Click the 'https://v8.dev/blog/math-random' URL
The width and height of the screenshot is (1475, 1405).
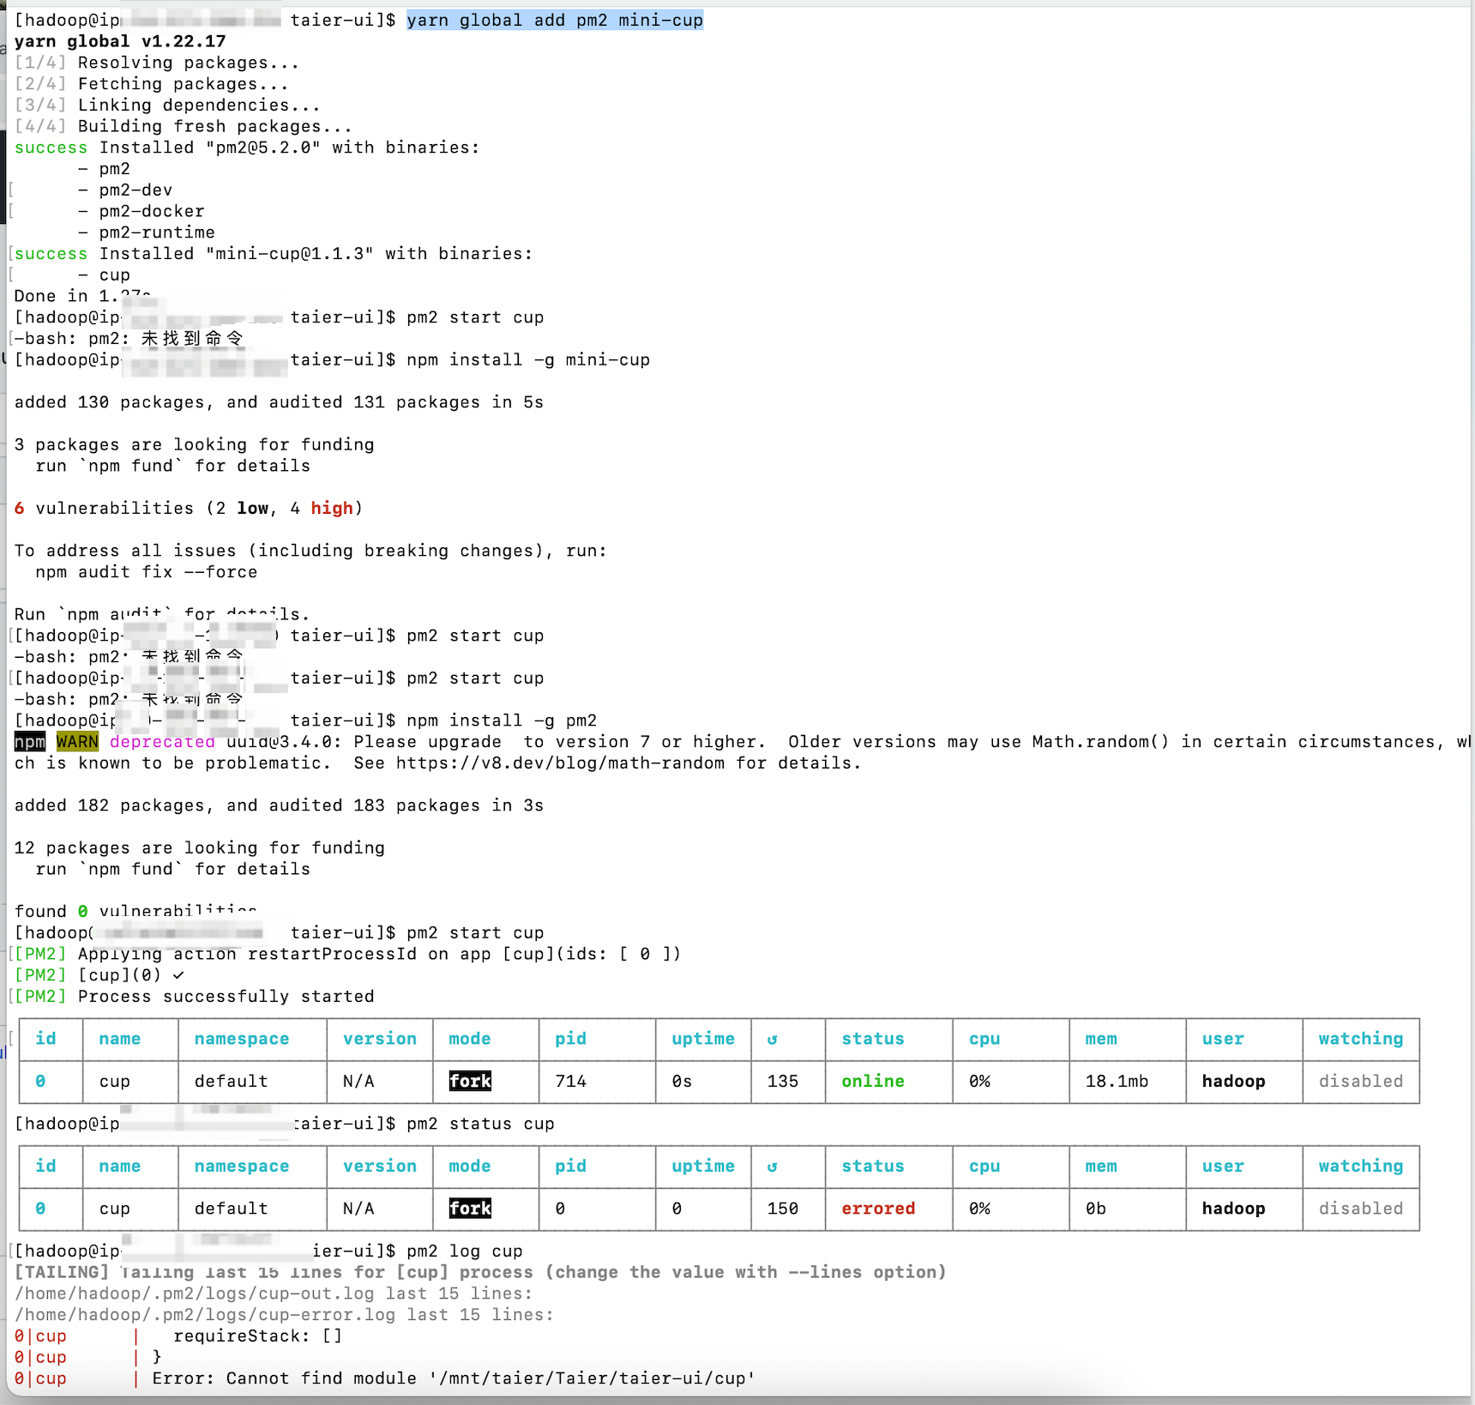(x=560, y=763)
